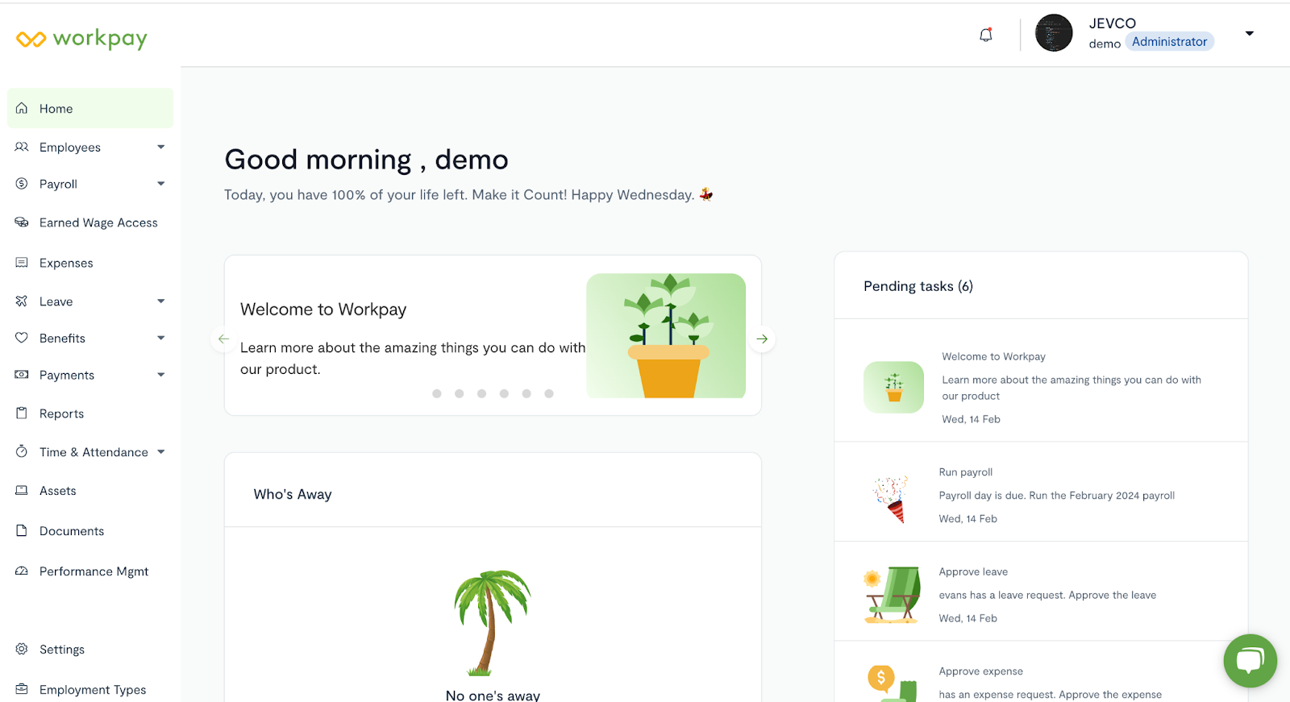
Task: Click the Performance Mgmt gauge icon
Action: (22, 571)
